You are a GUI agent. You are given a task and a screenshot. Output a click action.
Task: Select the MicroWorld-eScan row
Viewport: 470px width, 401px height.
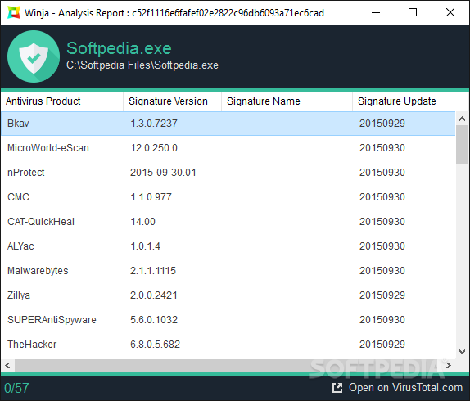(228, 148)
